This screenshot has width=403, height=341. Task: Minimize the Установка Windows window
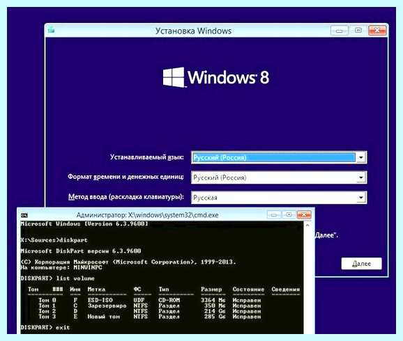tap(340, 31)
